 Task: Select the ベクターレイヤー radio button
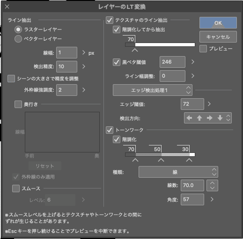point(18,39)
